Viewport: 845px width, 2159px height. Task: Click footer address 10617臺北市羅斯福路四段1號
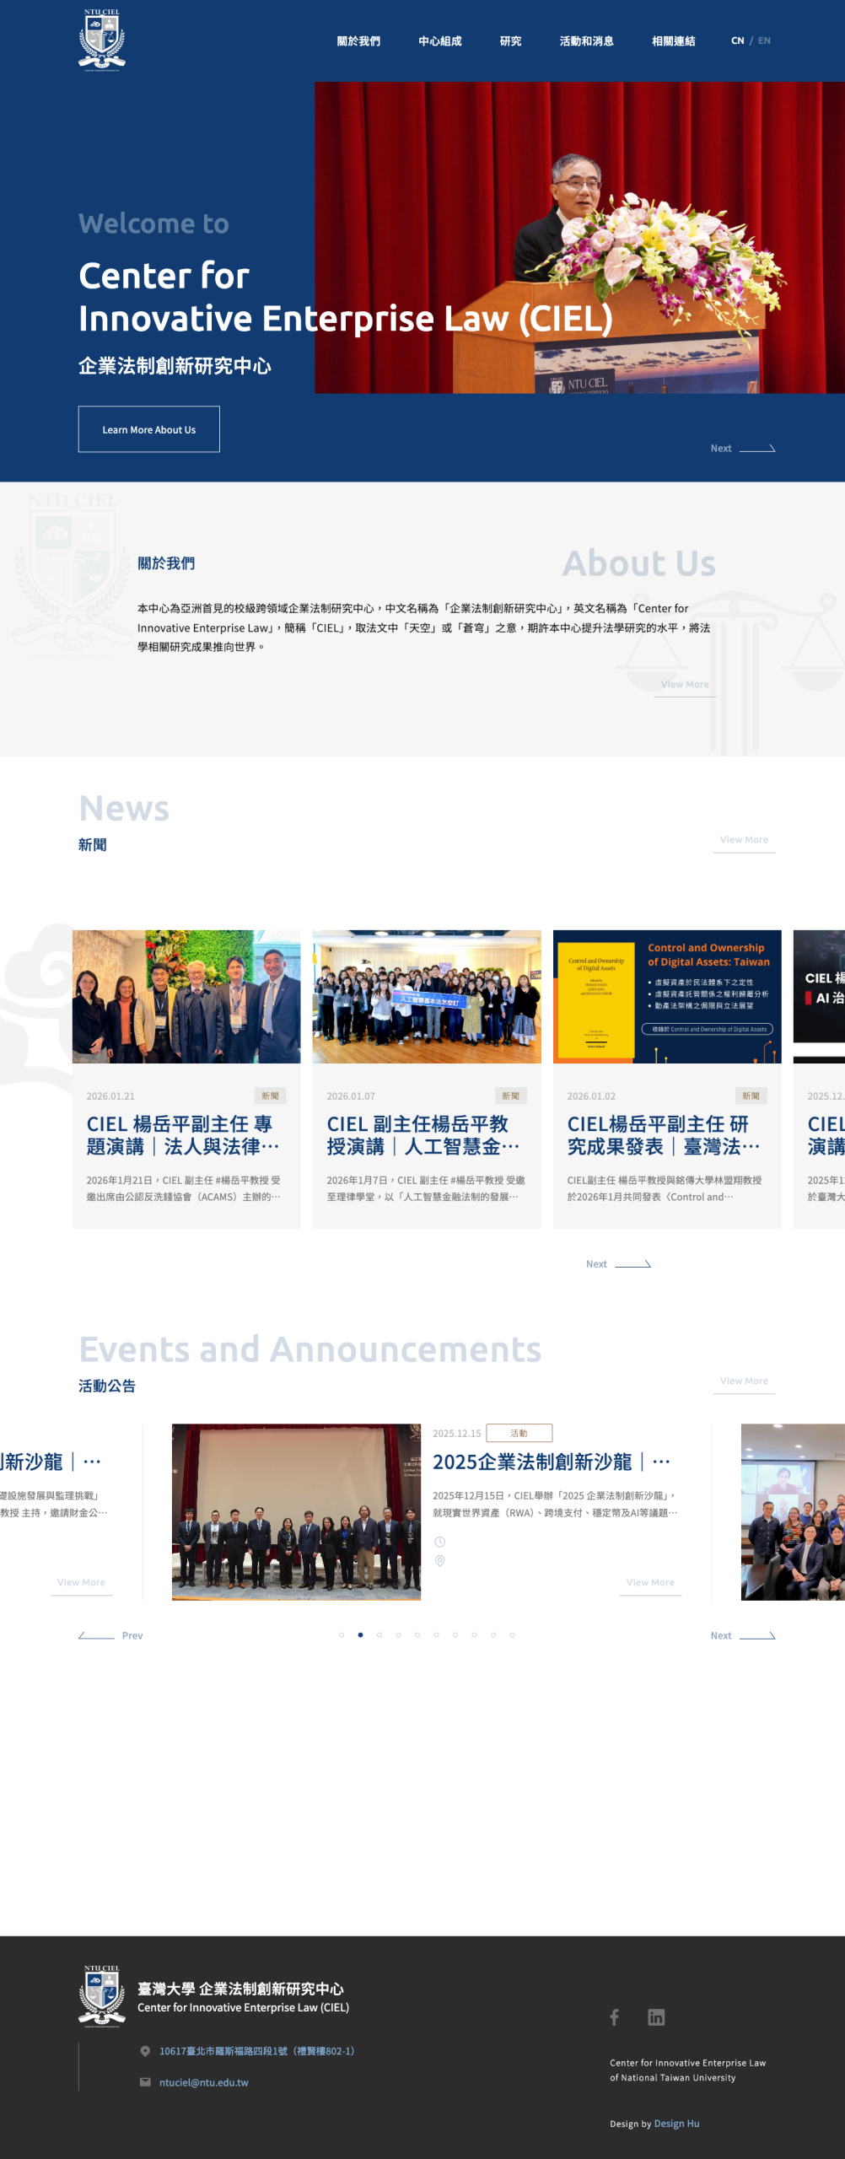pyautogui.click(x=257, y=2051)
